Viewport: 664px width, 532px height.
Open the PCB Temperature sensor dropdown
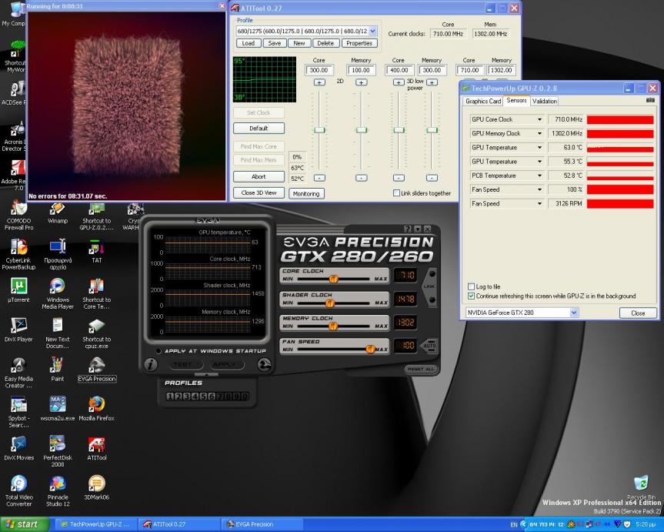(539, 176)
